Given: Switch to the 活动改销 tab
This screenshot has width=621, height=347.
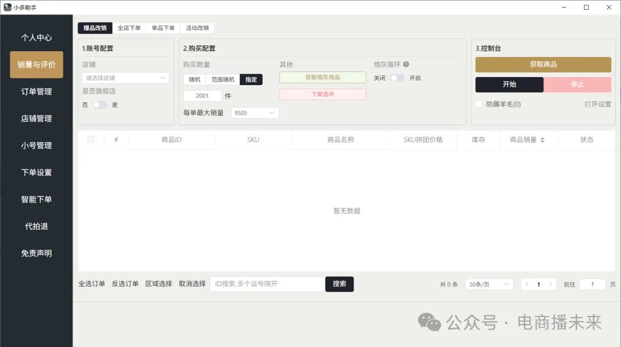Looking at the screenshot, I should point(197,28).
